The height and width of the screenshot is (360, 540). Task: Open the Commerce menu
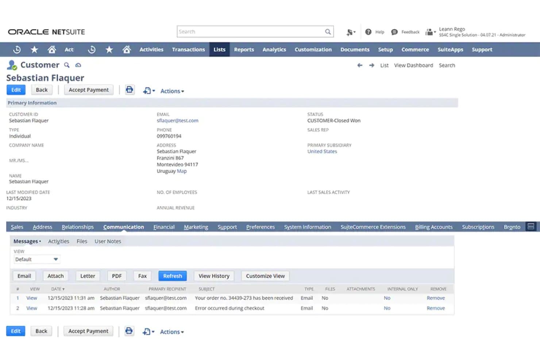click(415, 49)
